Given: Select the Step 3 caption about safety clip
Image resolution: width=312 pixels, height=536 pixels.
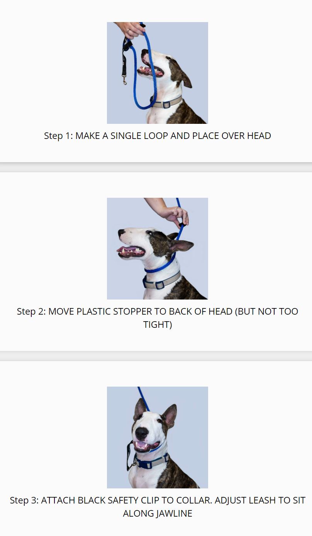Looking at the screenshot, I should click(x=158, y=507).
